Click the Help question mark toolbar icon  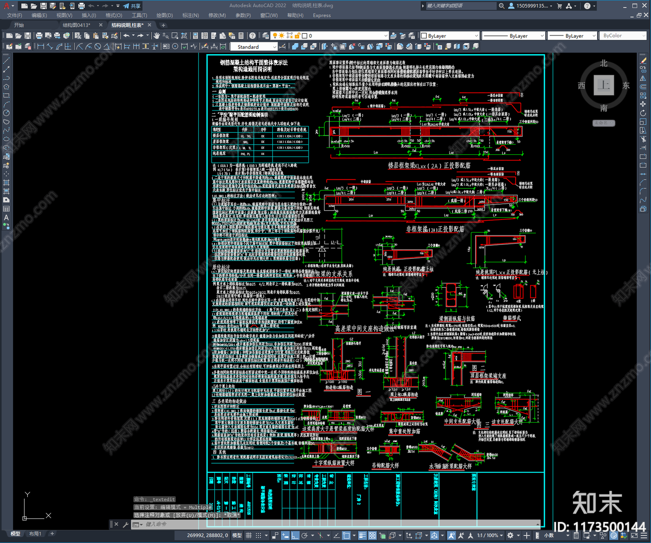(253, 36)
